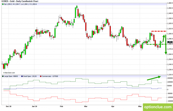Viewport: 173px width, 111px height.
Task: Click the -150000 label on COT axis
Action: (x=170, y=101)
